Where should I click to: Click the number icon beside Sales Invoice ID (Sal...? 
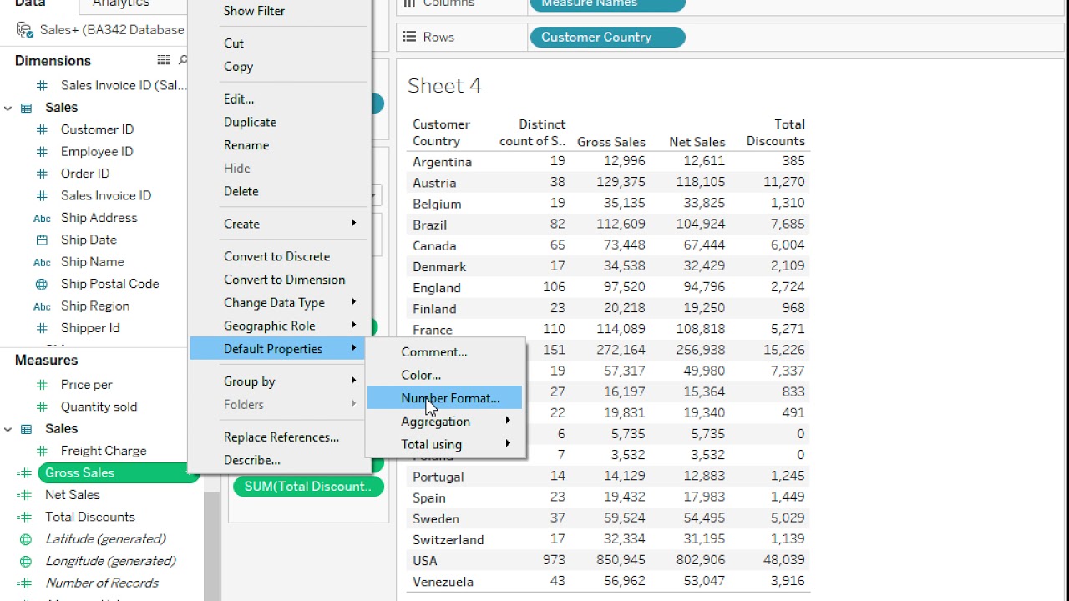(42, 85)
